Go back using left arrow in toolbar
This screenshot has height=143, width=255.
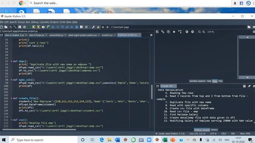coord(103,27)
